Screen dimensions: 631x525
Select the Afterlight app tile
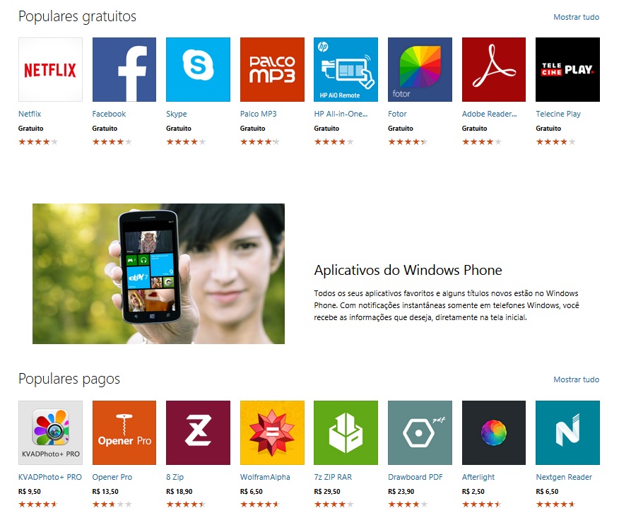(x=494, y=432)
